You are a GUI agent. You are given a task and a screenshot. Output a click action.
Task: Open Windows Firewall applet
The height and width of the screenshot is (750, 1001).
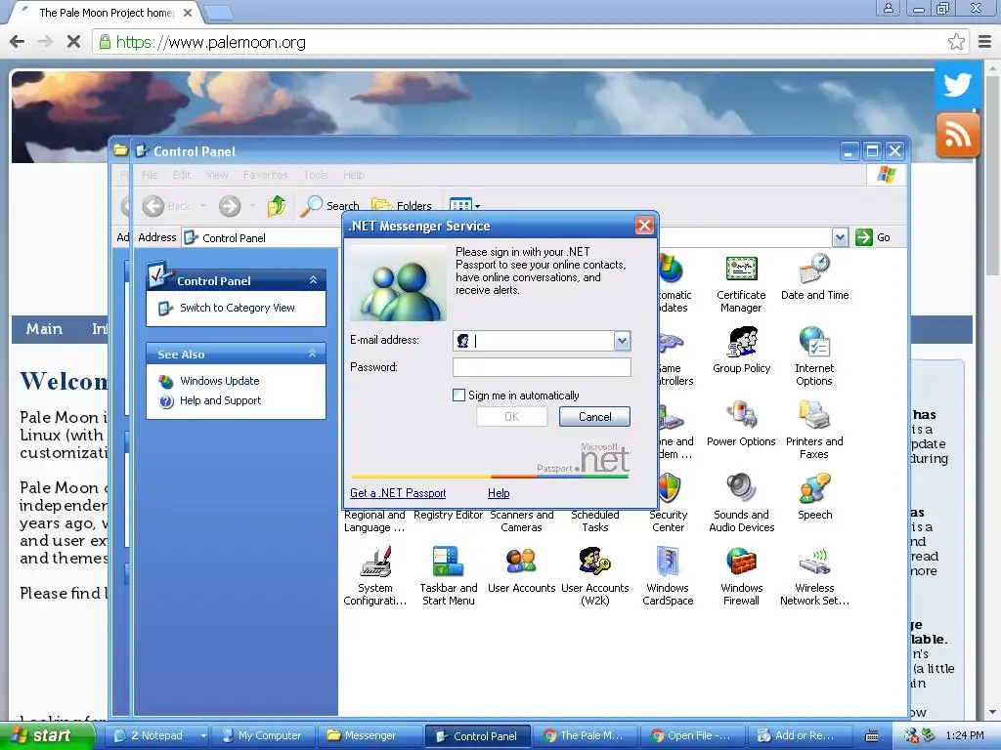741,576
